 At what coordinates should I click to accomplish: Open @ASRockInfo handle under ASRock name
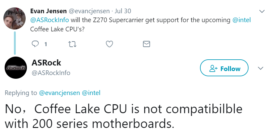click(51, 73)
